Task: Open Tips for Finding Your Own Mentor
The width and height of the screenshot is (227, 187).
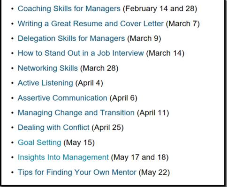Action: (77, 172)
